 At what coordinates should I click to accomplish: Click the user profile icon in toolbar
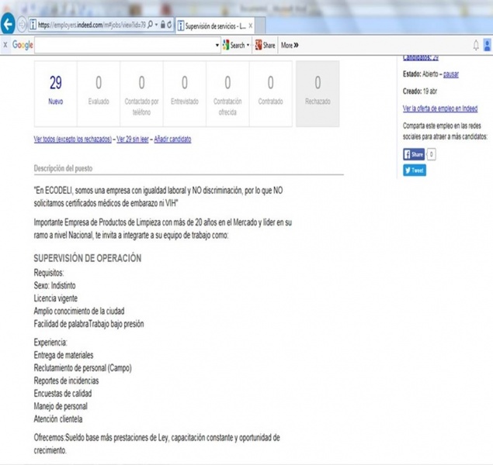click(487, 45)
